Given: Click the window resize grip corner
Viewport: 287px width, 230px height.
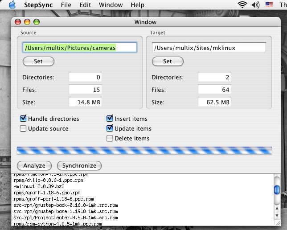Looking at the screenshot, I should (278, 223).
